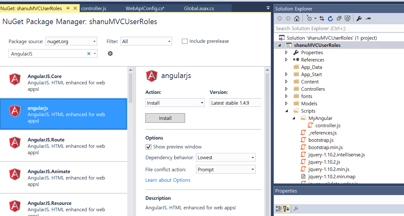Open Properties via the wrench icon

click(x=359, y=18)
